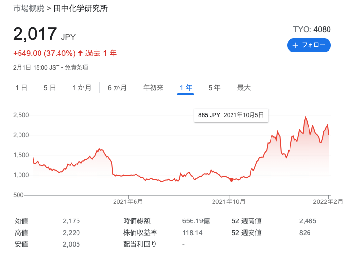The width and height of the screenshot is (348, 255).
Task: Open the 免責条項 disclaimer link
Action: pyautogui.click(x=77, y=67)
